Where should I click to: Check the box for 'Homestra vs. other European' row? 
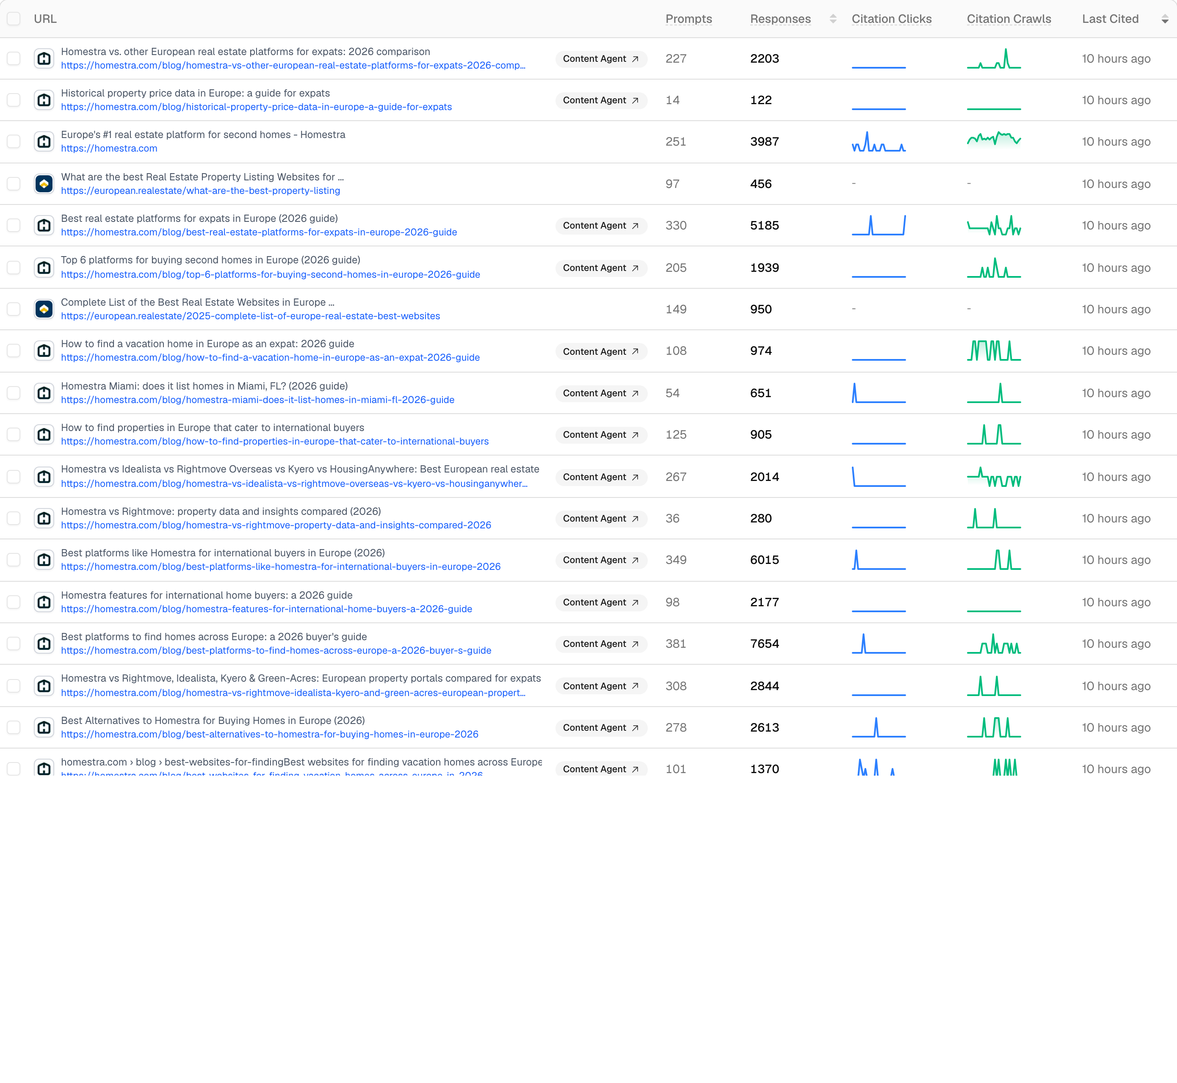pyautogui.click(x=14, y=58)
